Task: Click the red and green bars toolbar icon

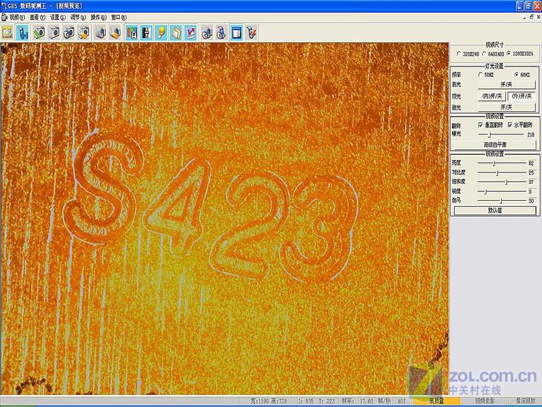Action: click(131, 33)
